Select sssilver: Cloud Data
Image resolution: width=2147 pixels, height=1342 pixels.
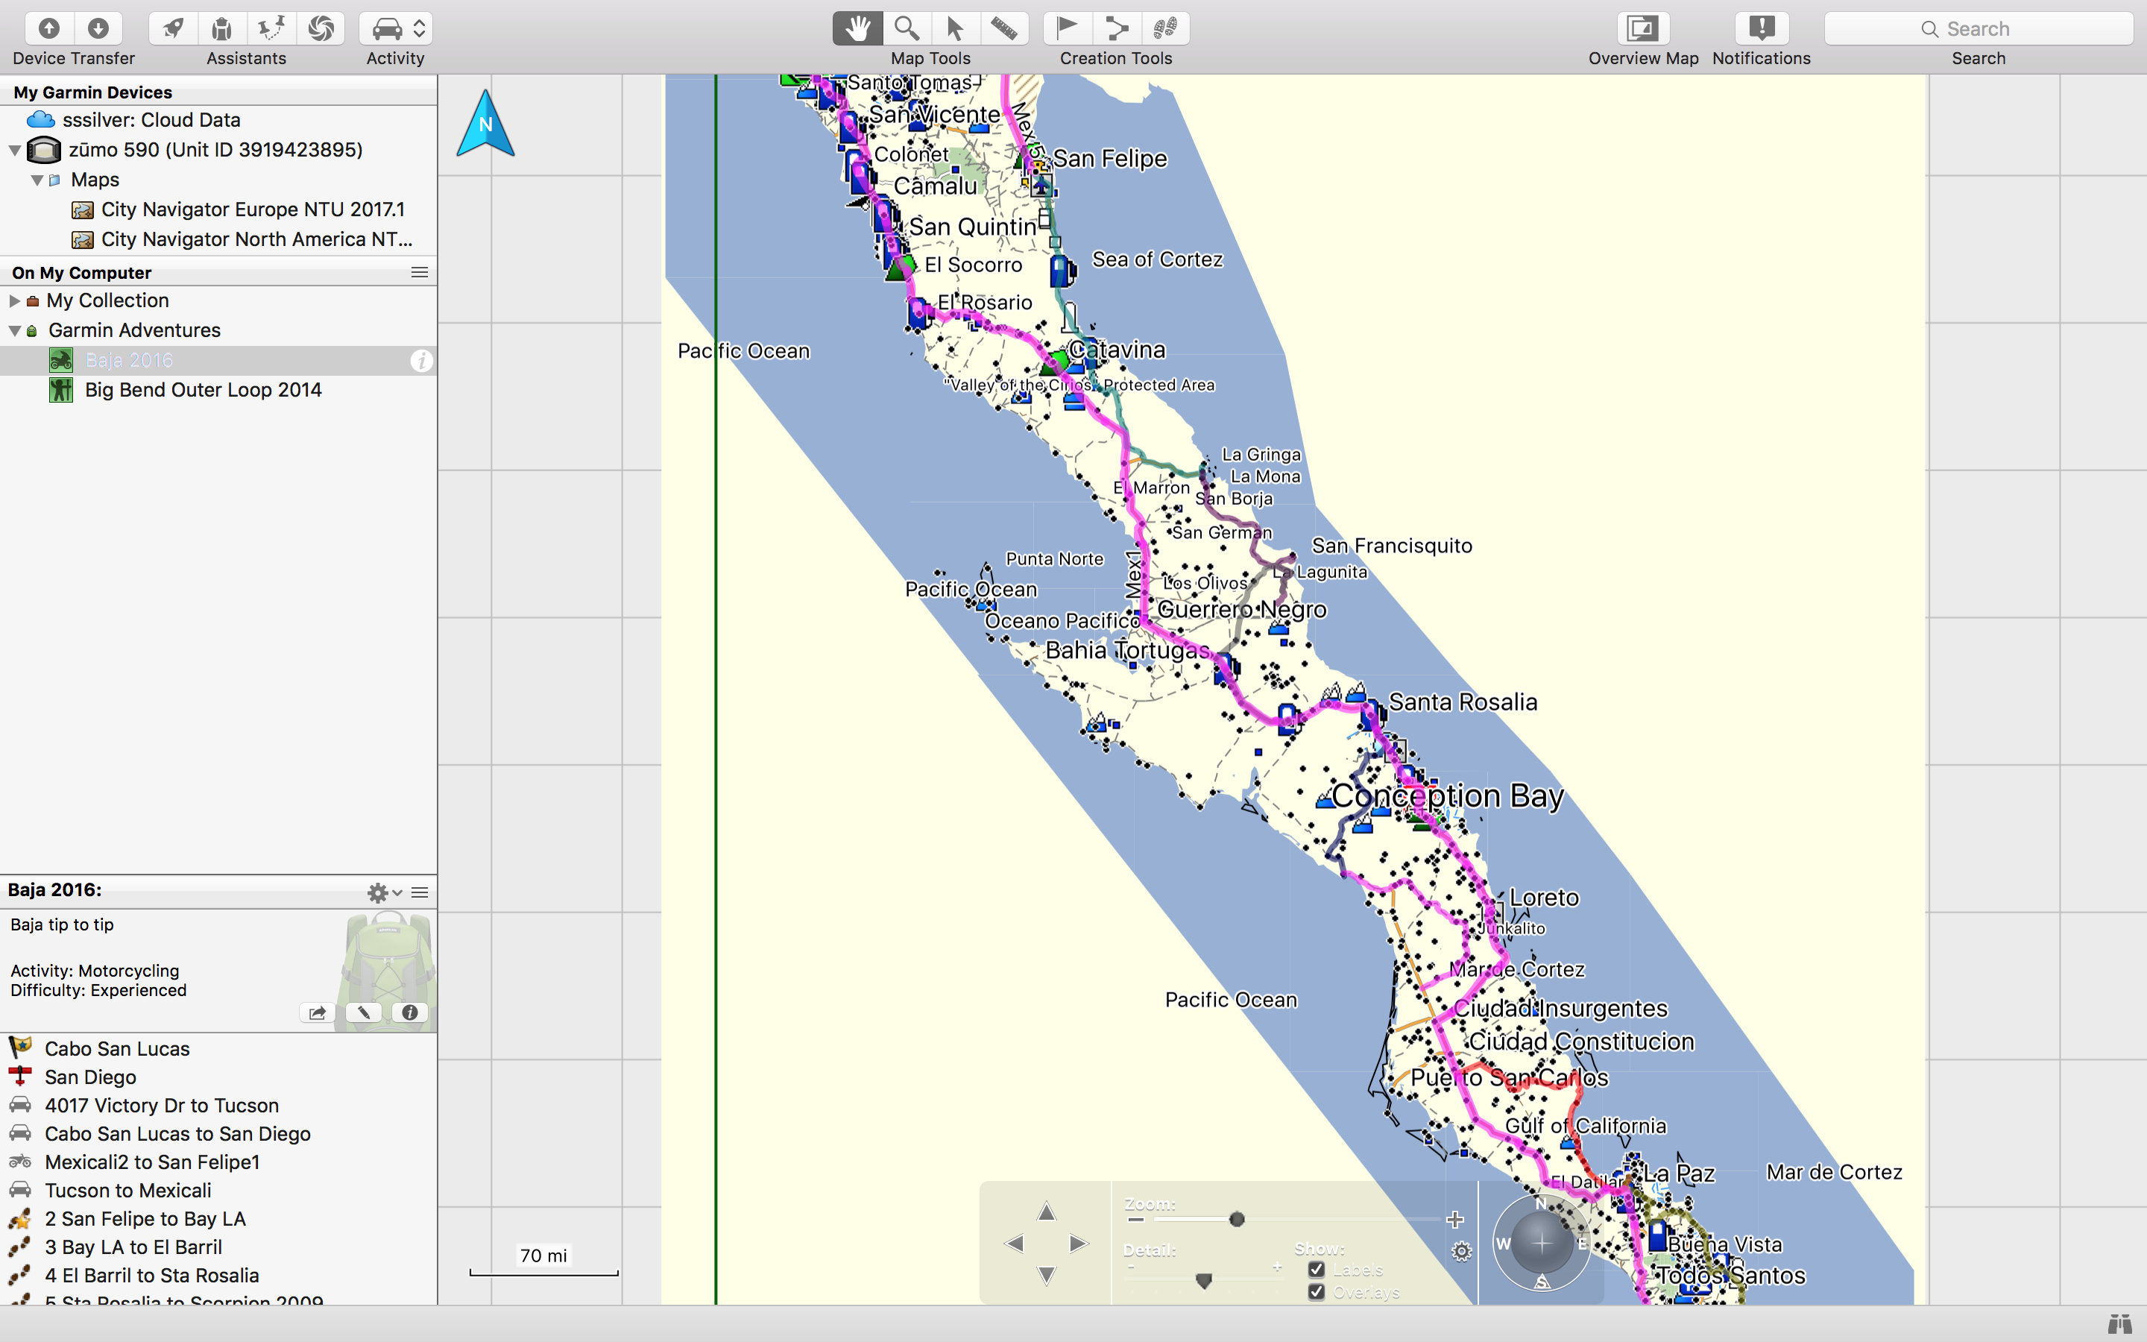pos(218,120)
